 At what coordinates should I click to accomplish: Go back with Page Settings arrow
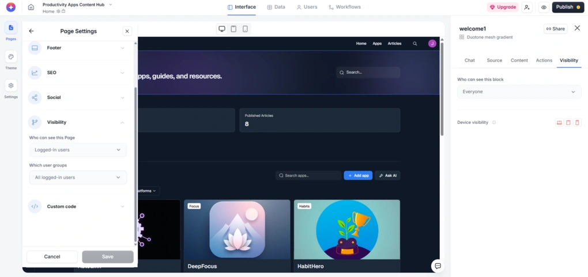31,31
